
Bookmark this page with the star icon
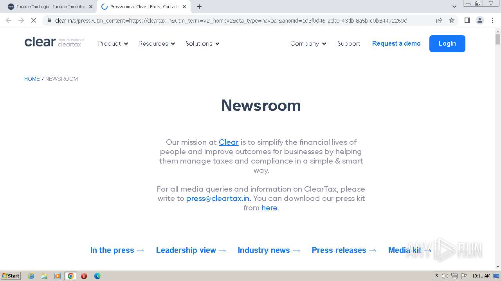452,20
